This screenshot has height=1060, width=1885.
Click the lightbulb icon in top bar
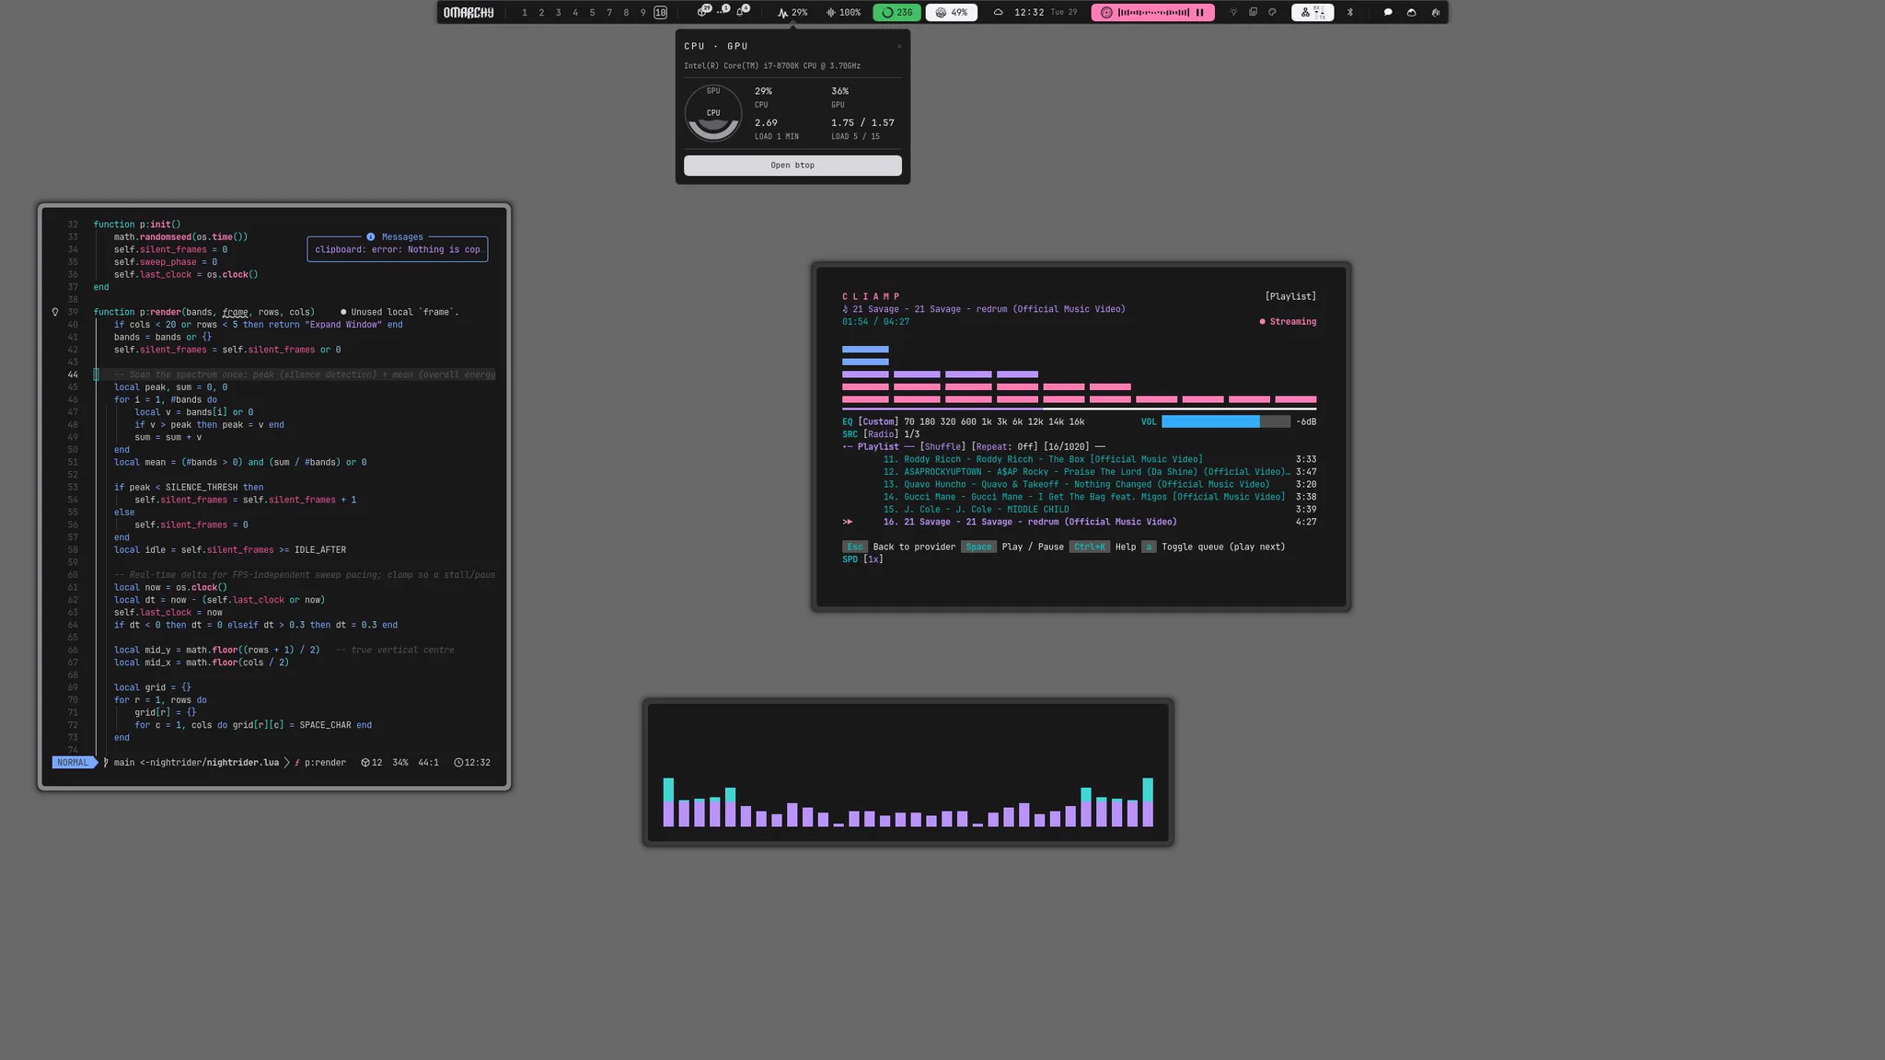pyautogui.click(x=1233, y=13)
